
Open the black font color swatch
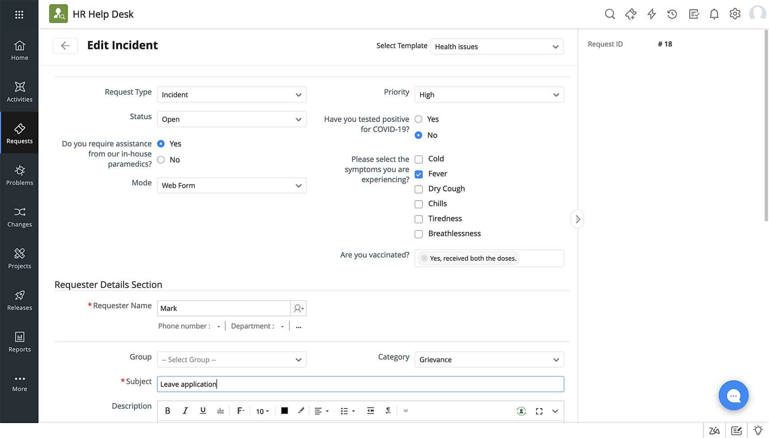click(285, 411)
